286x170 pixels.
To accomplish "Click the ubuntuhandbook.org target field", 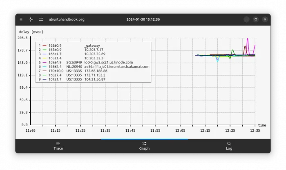I will coord(67,19).
